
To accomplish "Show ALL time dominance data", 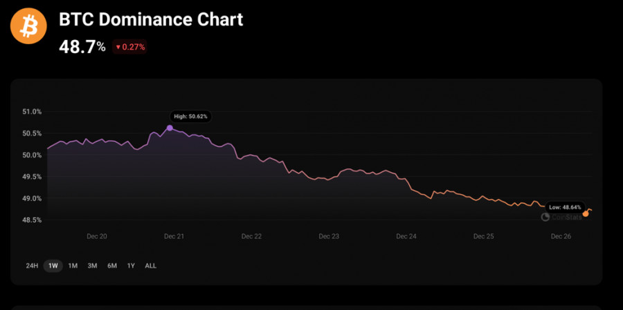I will click(150, 266).
